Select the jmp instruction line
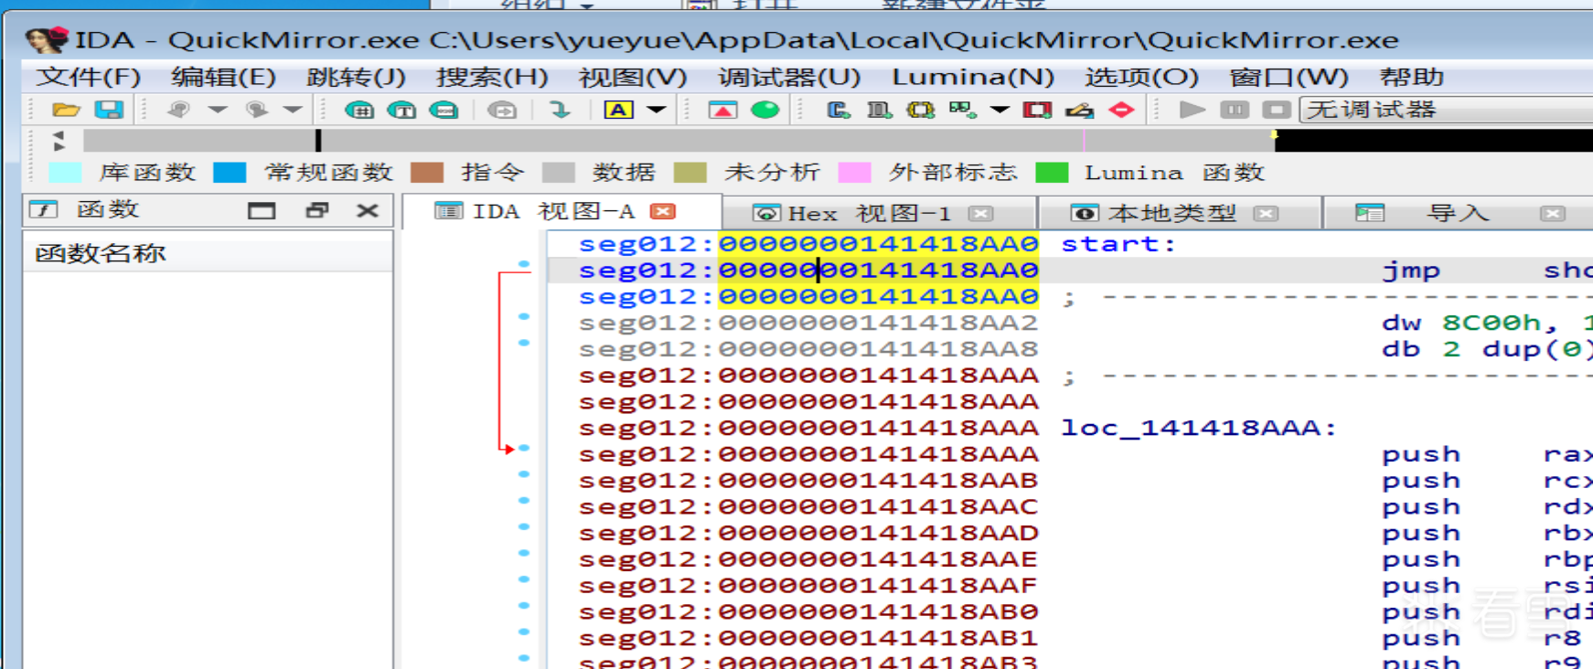Screen dimensions: 1593x669 1070,271
